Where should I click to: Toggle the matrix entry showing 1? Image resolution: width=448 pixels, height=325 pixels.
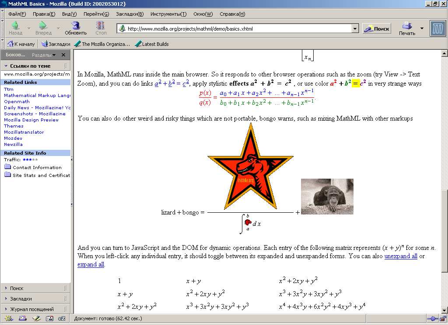[119, 281]
